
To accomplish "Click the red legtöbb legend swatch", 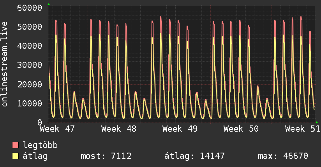I will point(15,145).
